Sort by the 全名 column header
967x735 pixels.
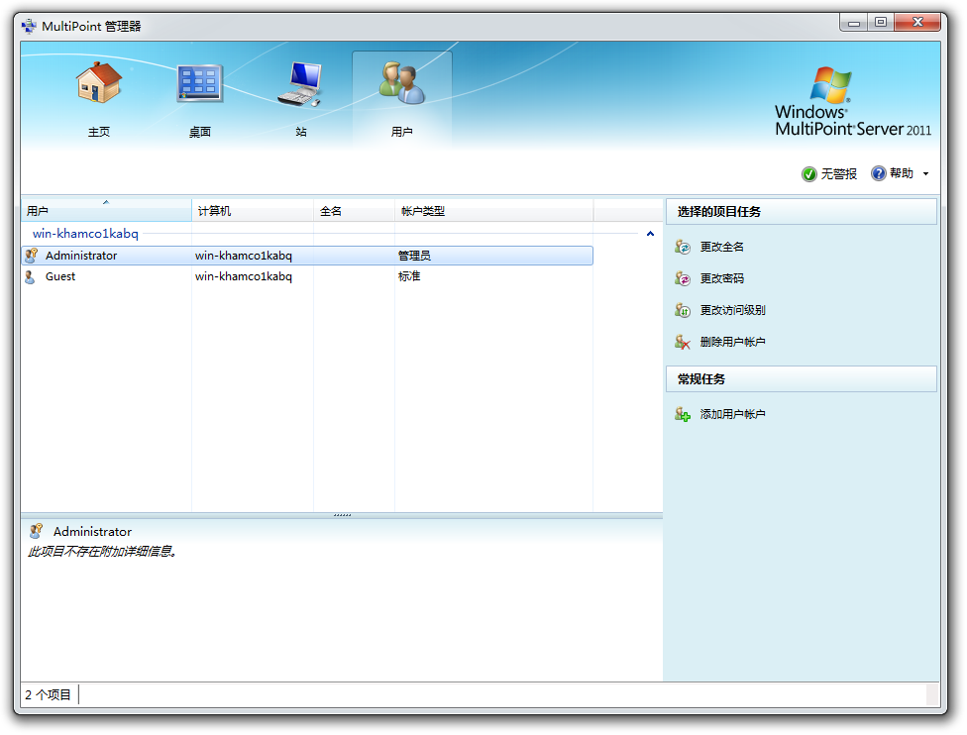[355, 211]
